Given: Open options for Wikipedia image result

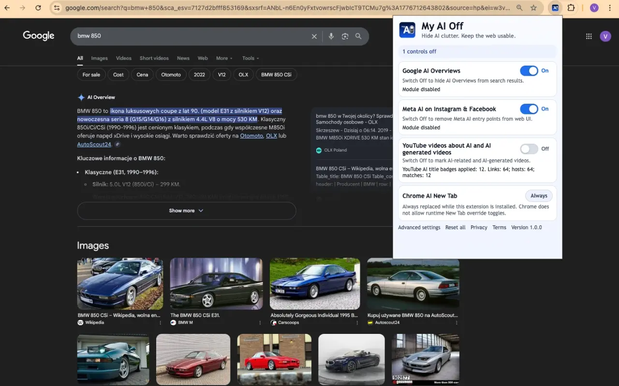Looking at the screenshot, I should point(161,323).
